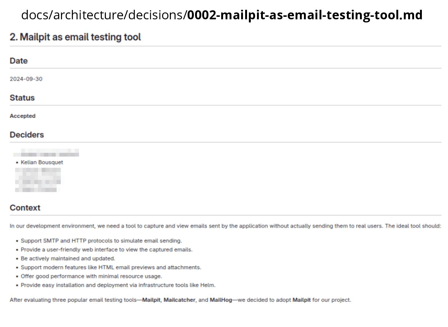Click the blurred names block below Kelian Bousquet
This screenshot has width=448, height=327.
[38, 180]
